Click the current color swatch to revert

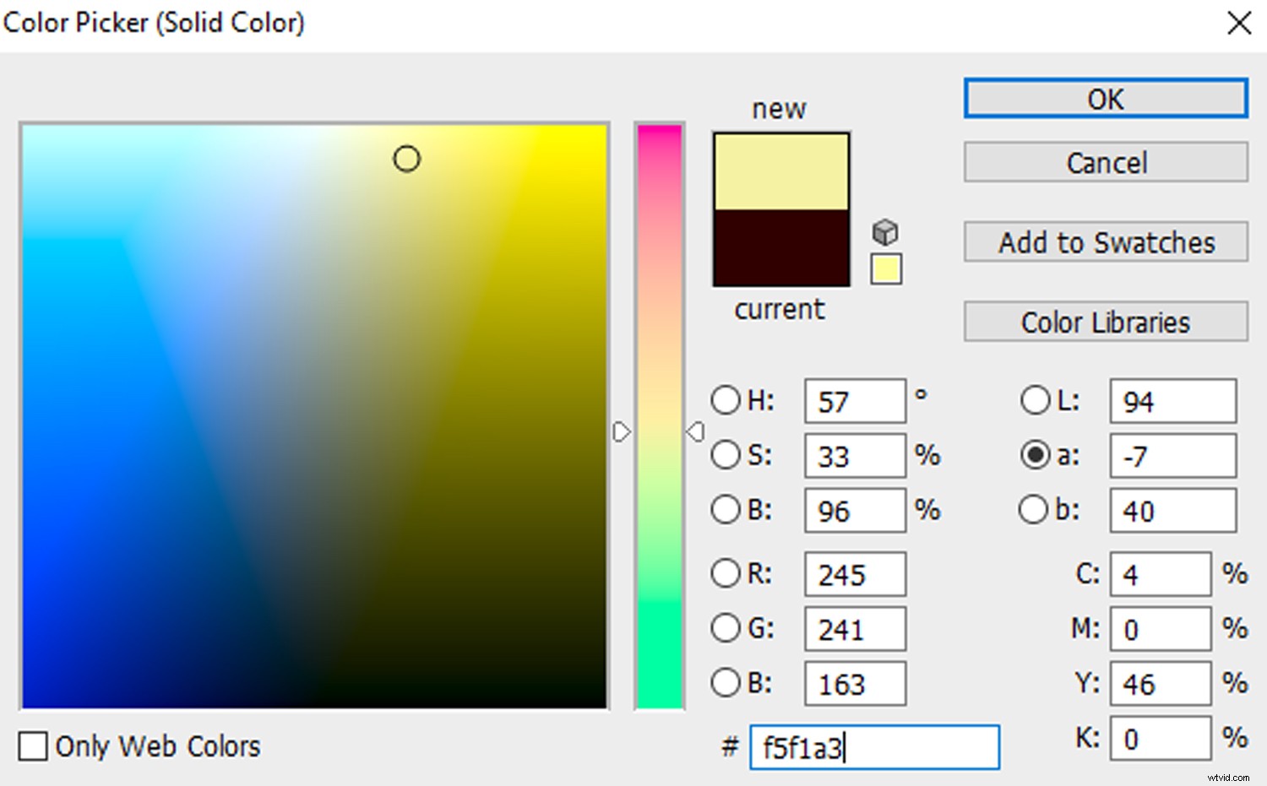[779, 249]
